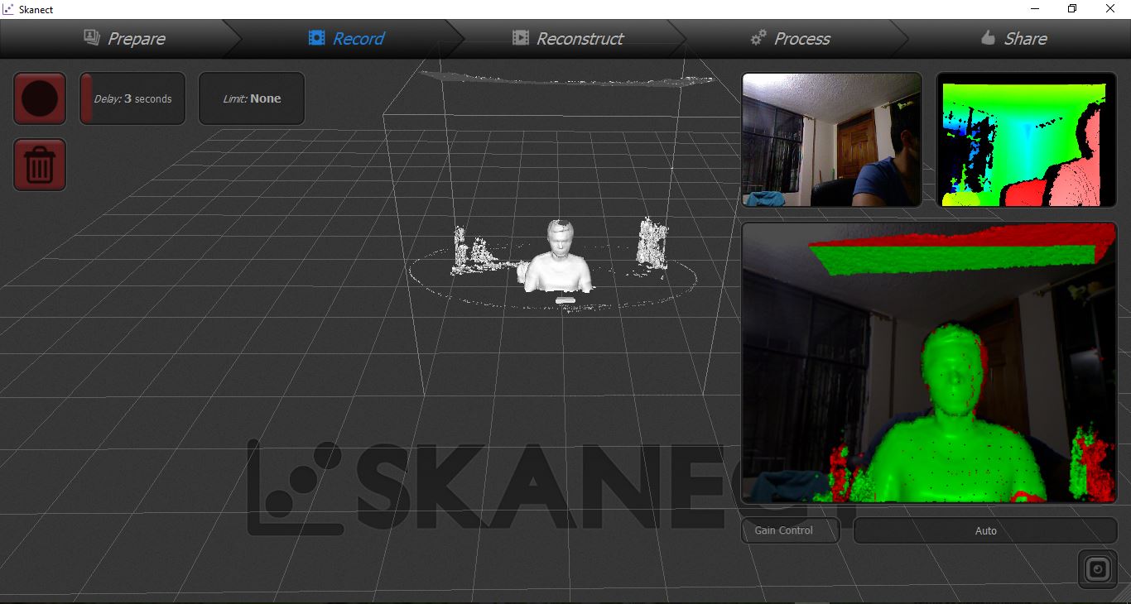Go to the Reconstruct tab
1131x604 pixels.
[568, 38]
